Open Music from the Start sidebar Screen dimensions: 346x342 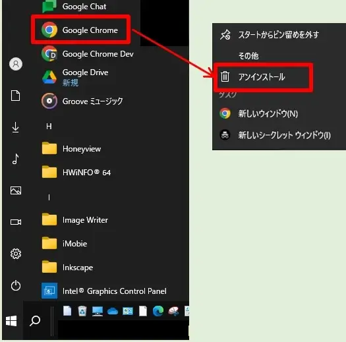(16, 159)
